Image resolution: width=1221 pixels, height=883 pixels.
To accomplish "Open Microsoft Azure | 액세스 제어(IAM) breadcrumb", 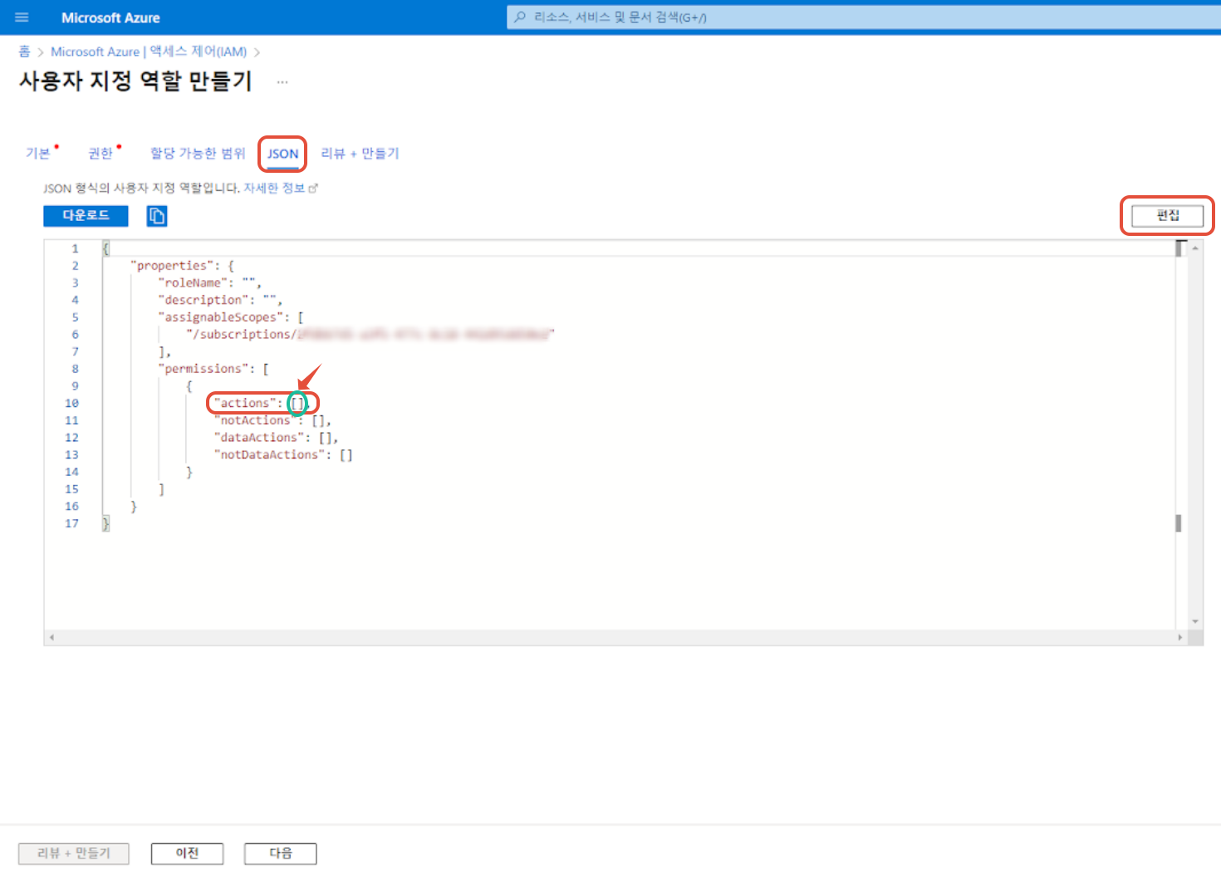I will tap(149, 52).
